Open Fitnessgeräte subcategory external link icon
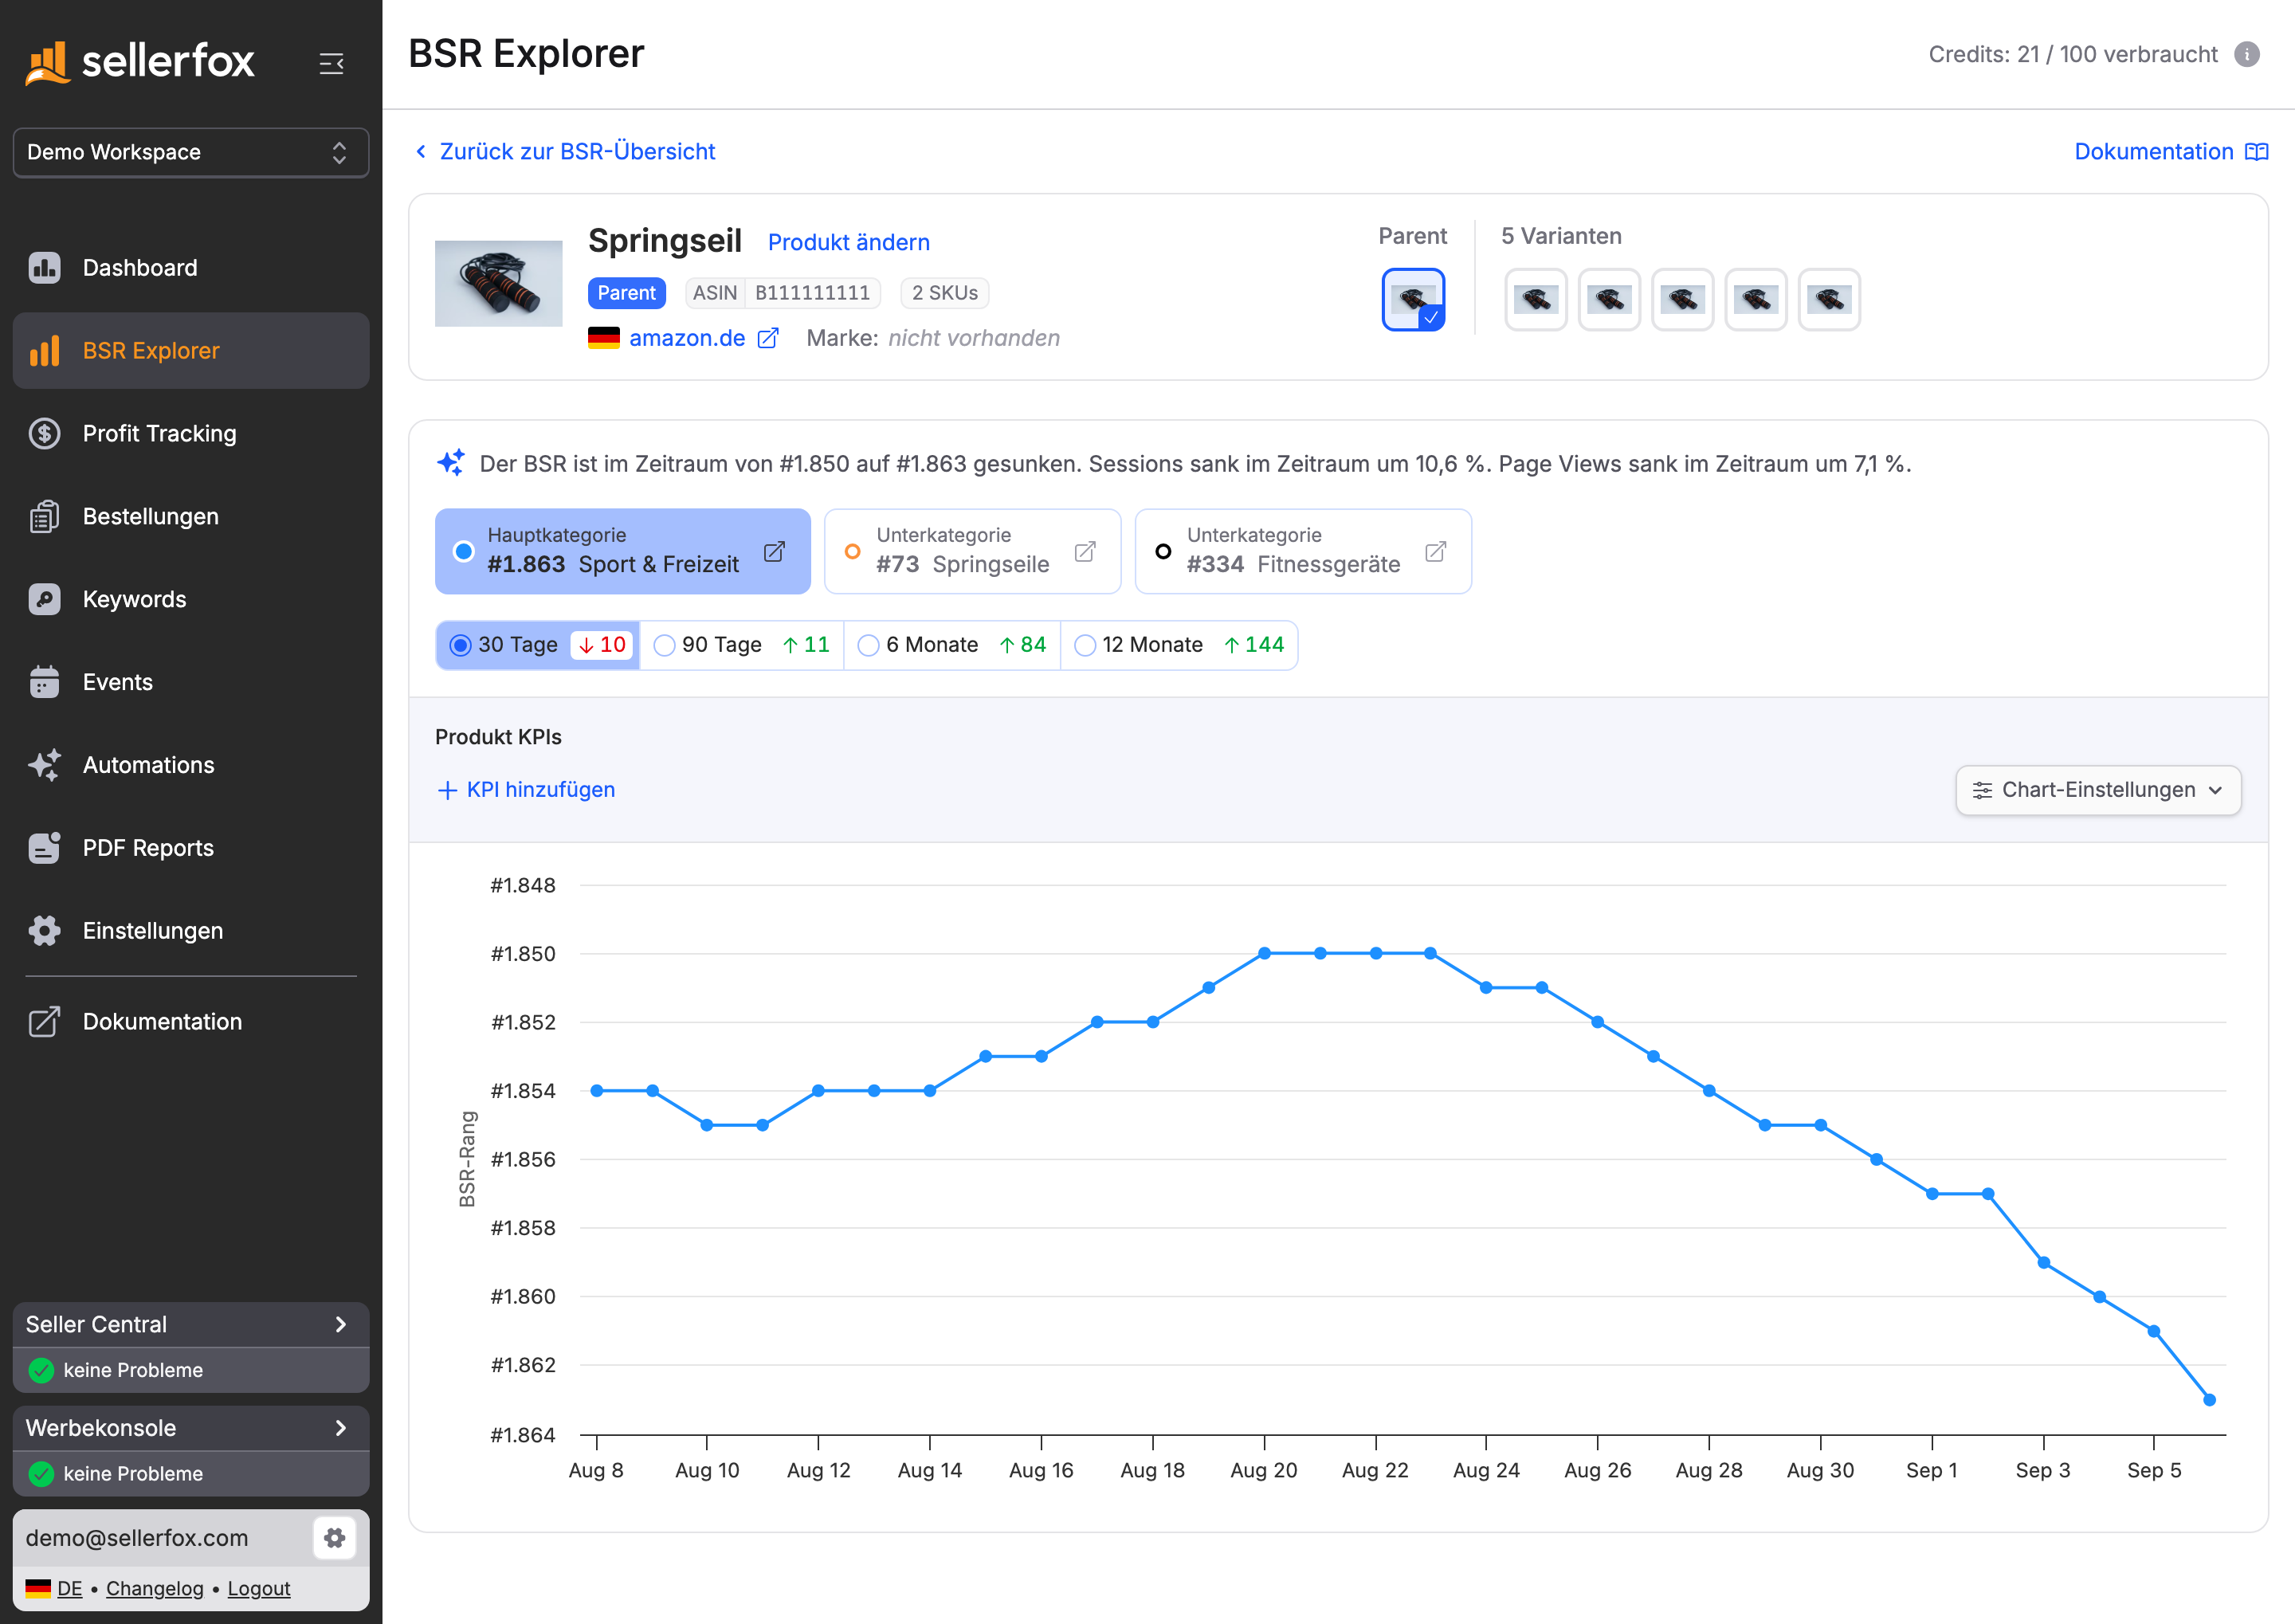 point(1435,552)
